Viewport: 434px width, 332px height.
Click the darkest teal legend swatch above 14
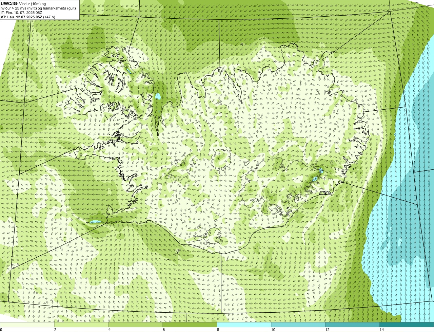click(x=407, y=325)
